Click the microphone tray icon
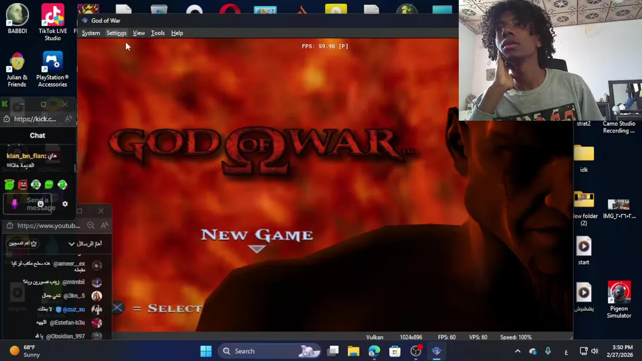This screenshot has width=642, height=361. [x=548, y=351]
